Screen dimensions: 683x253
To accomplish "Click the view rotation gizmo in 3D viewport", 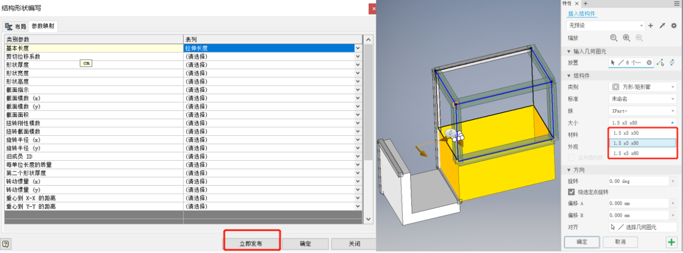I will 452,134.
